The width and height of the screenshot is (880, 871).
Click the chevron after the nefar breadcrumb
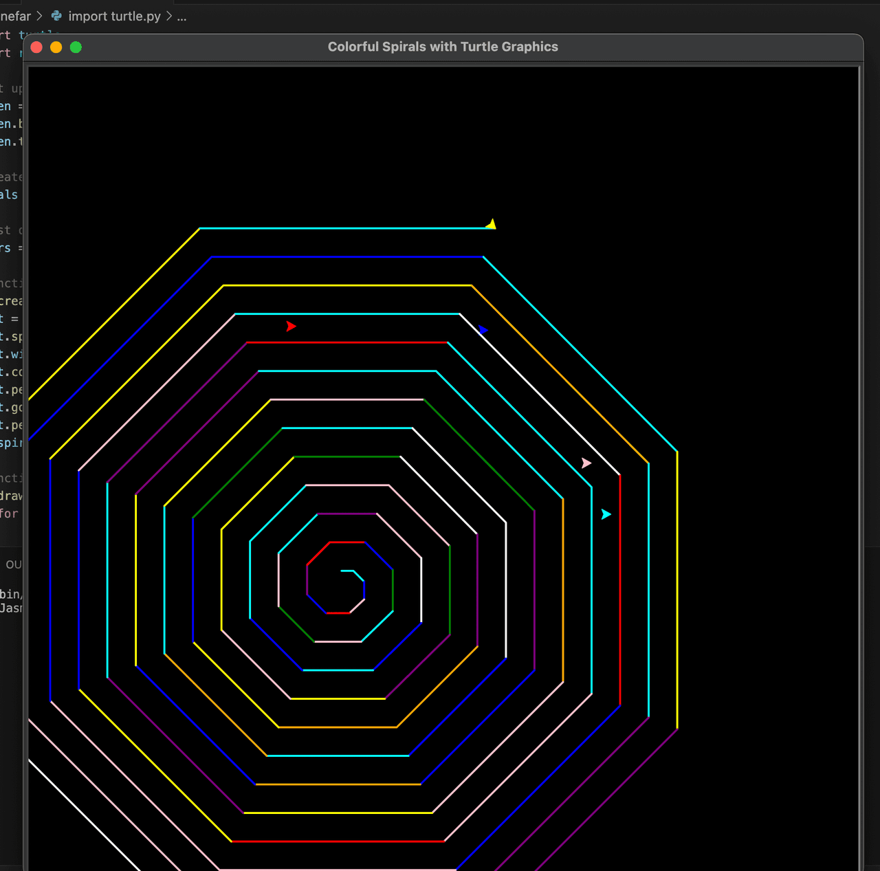(x=40, y=16)
